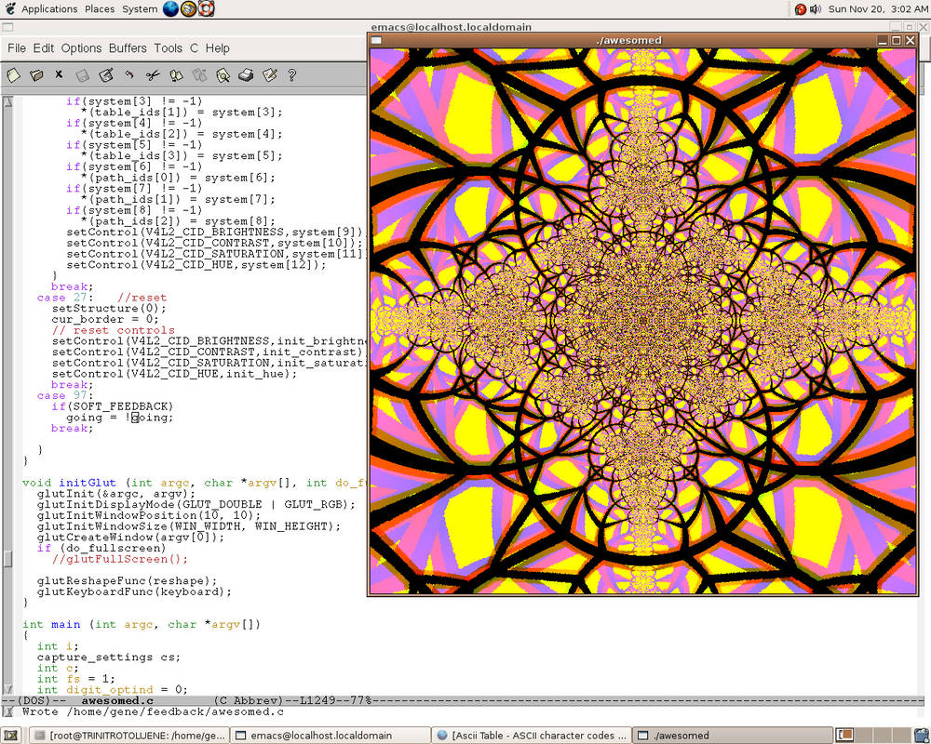Click the first workspace in the switcher
Image resolution: width=931 pixels, height=744 pixels.
845,736
